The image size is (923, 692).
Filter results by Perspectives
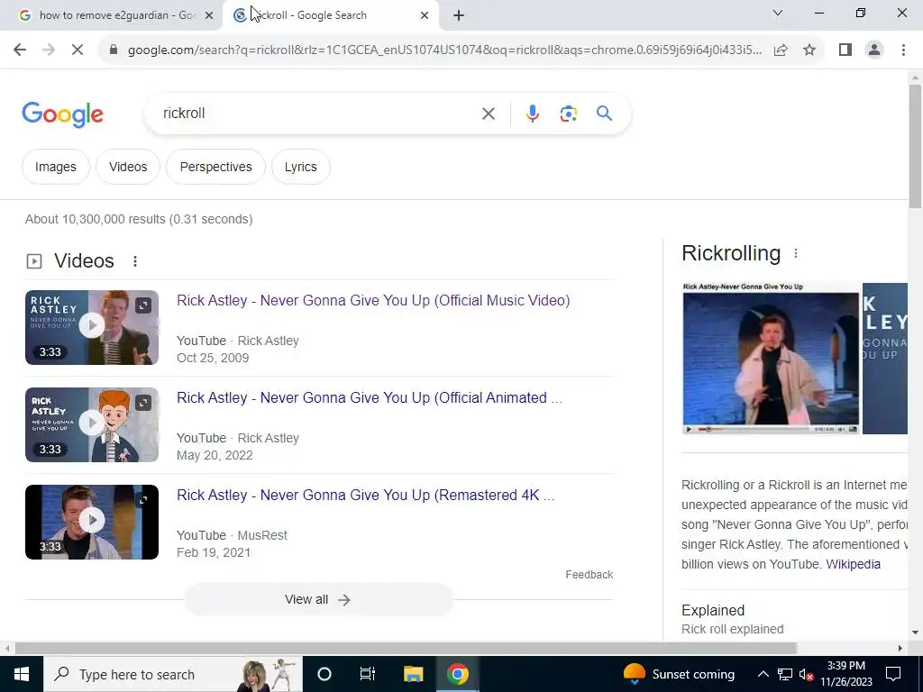(215, 167)
